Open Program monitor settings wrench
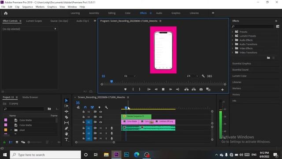This screenshot has height=159, width=282. 203,76
